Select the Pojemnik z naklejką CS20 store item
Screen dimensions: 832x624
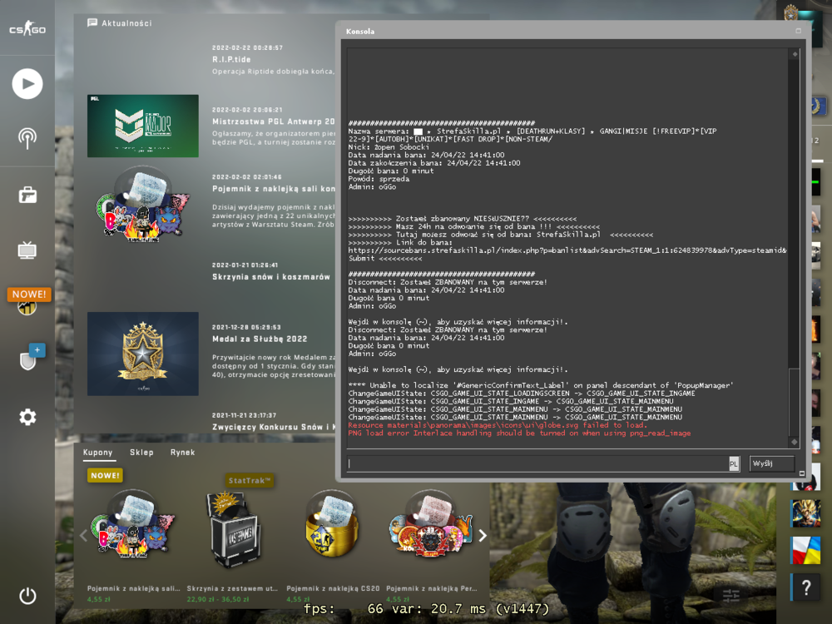333,544
